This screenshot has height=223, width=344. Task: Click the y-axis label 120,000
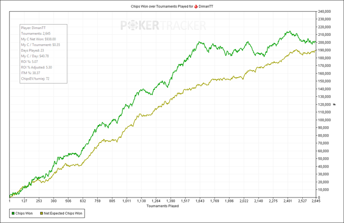(324, 104)
